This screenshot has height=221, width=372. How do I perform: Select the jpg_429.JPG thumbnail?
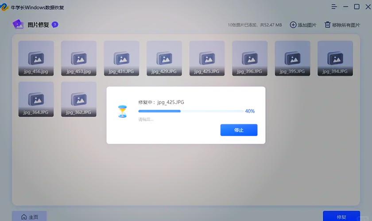(164, 58)
